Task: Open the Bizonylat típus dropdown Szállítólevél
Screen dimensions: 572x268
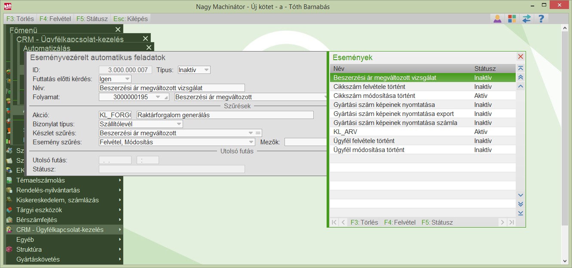Action: pos(178,124)
